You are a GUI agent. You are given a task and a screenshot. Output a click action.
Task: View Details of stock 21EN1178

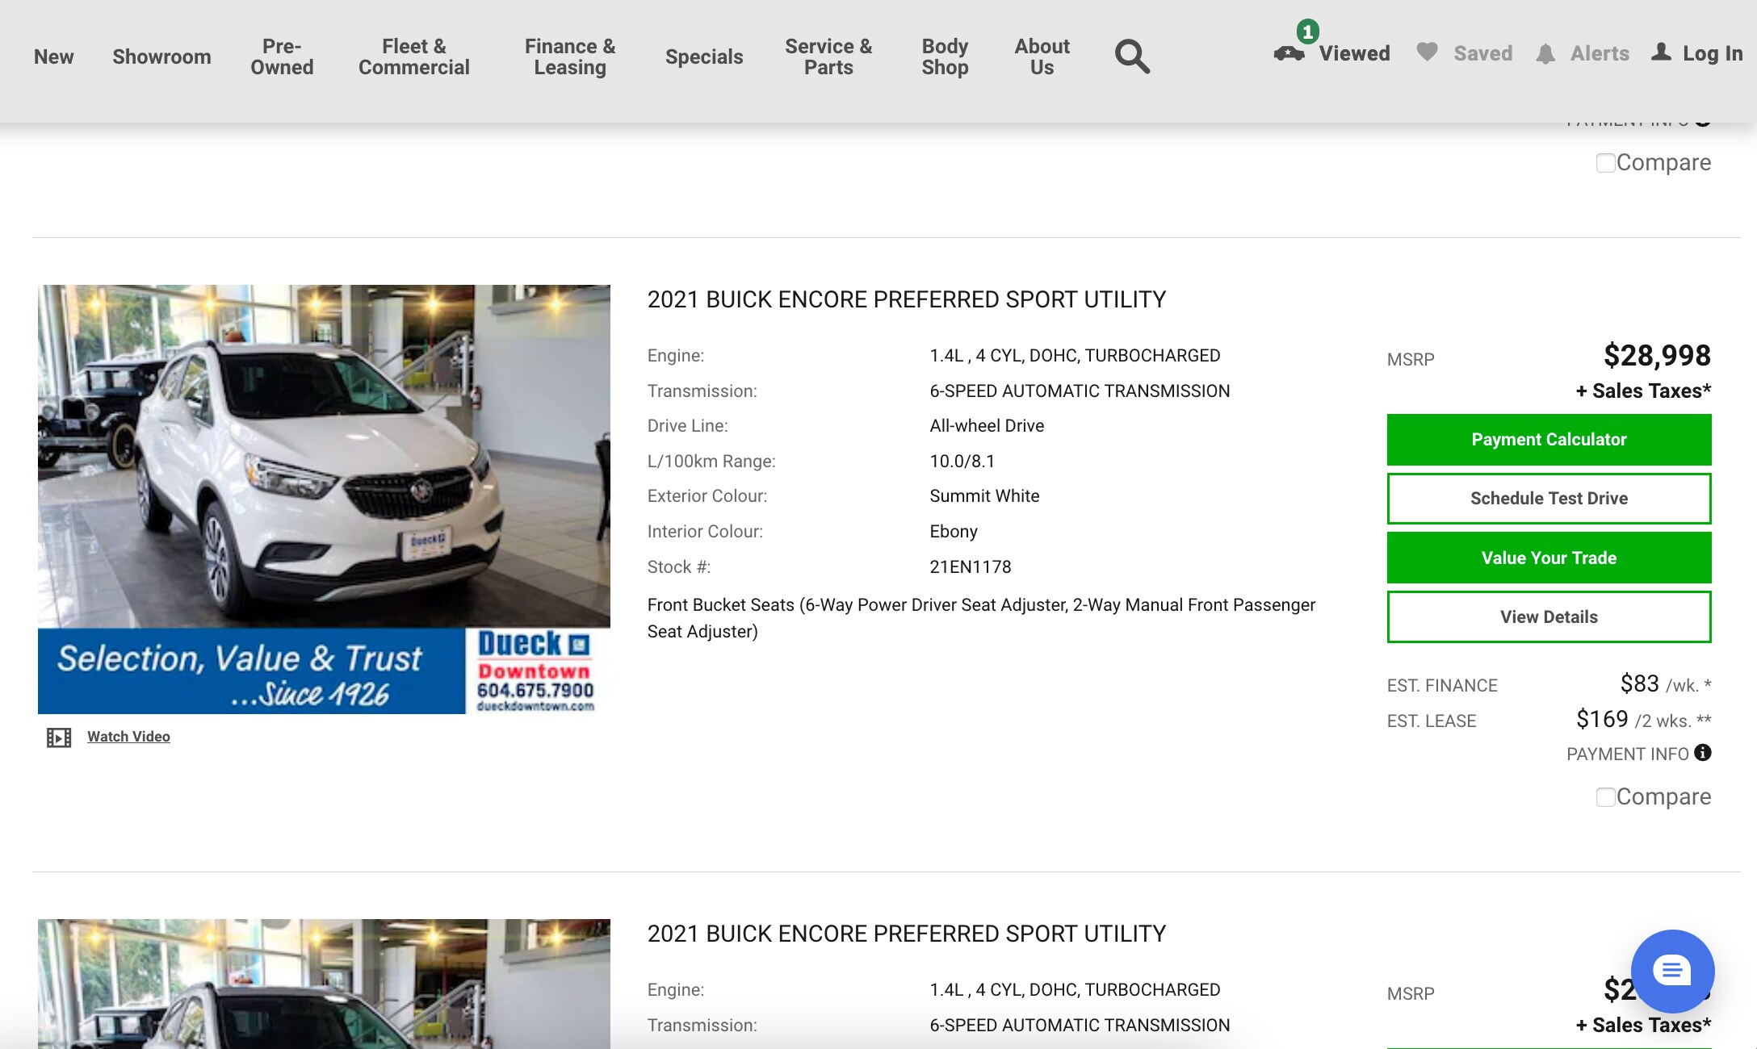point(1549,617)
